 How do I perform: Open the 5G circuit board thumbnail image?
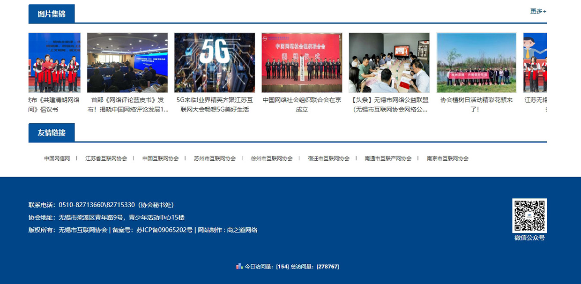(215, 62)
